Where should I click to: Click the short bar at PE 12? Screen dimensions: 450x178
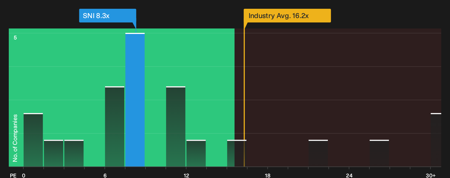(196, 153)
